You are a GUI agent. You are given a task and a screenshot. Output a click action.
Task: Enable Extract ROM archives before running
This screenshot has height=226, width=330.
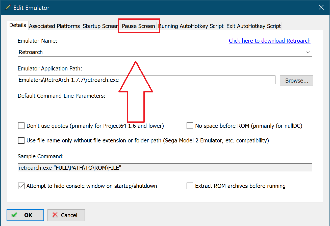[190, 186]
